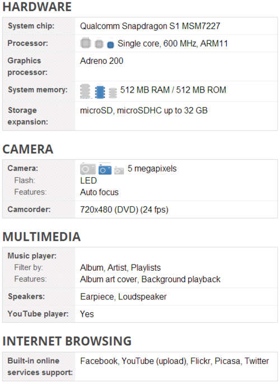Click the INTERNET BROWSING section heading

[x=67, y=341]
